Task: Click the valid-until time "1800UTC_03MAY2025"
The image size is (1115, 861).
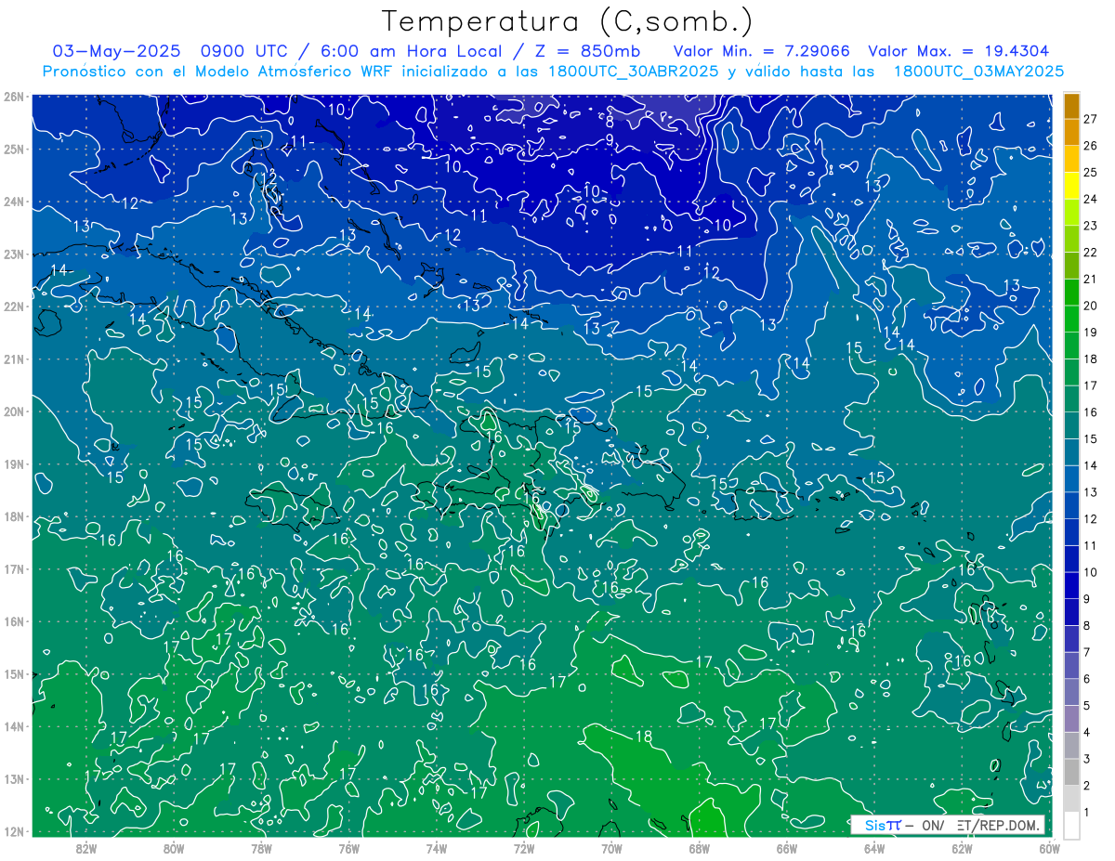Action: coord(978,71)
